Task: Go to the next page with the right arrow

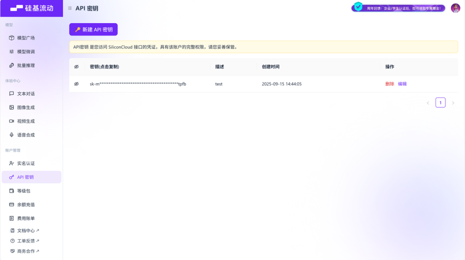Action: (x=453, y=103)
